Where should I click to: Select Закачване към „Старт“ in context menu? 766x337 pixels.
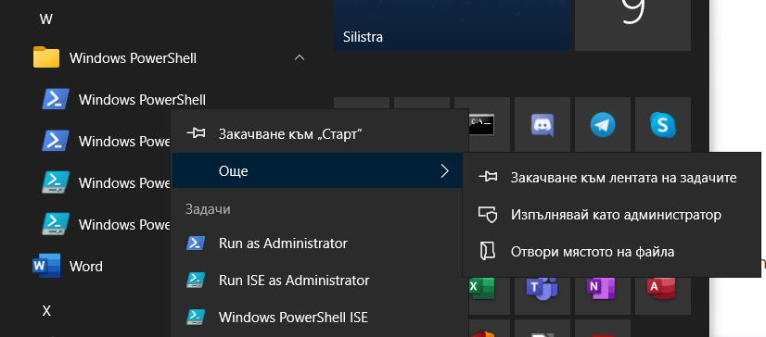click(x=317, y=133)
